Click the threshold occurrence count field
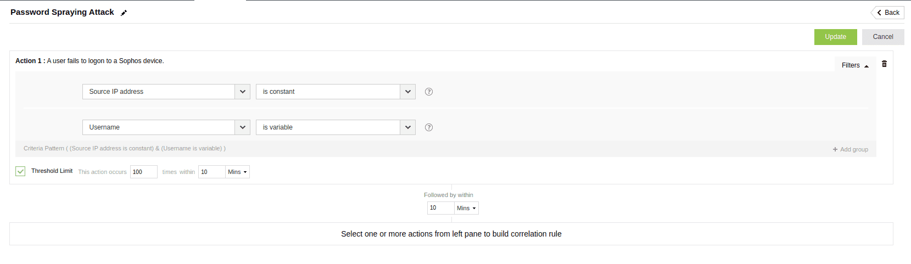Screen dimensions: 911x264 coord(143,172)
